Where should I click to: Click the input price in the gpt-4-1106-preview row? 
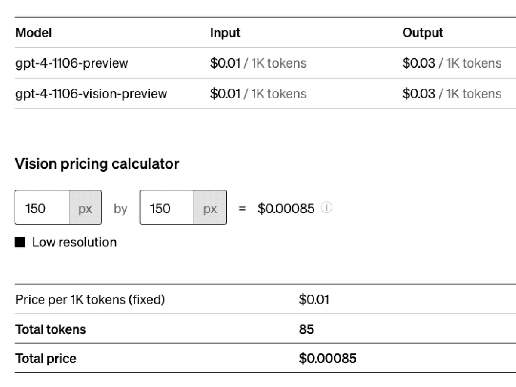258,63
